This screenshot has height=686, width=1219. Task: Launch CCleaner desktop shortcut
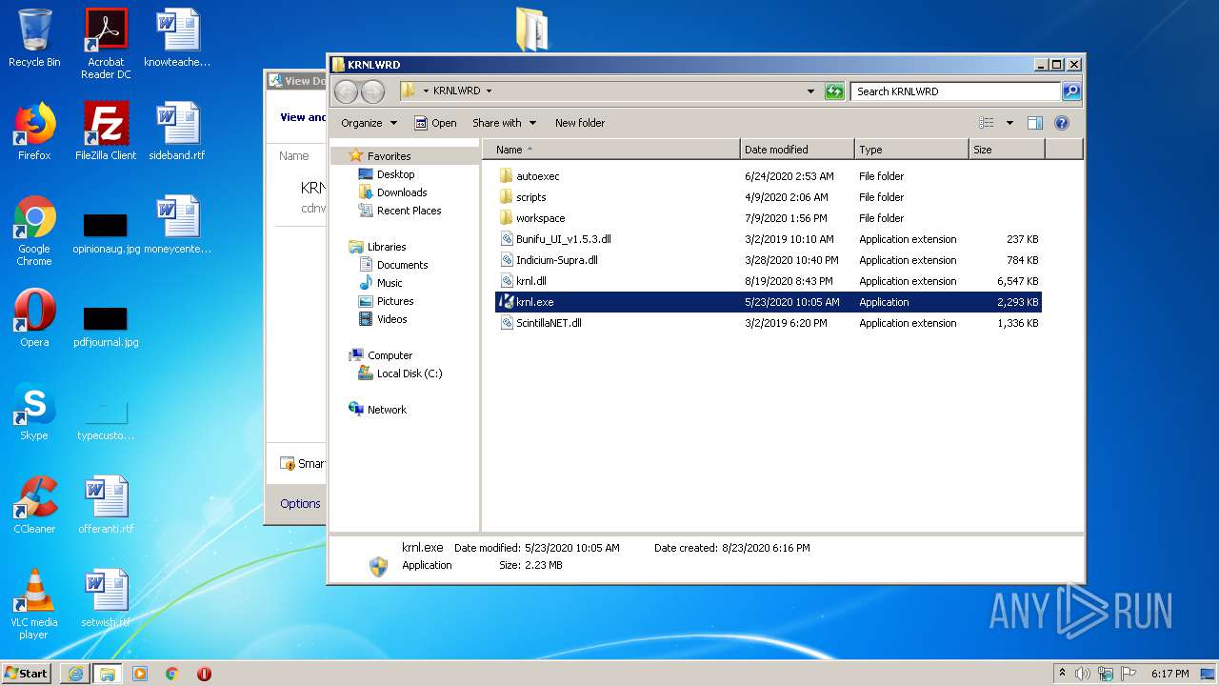[x=34, y=505]
